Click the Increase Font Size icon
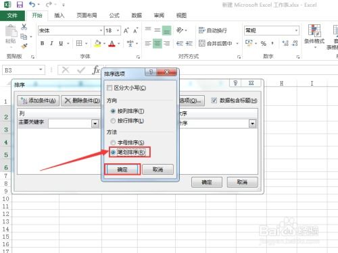This screenshot has height=253, width=338. 126,30
